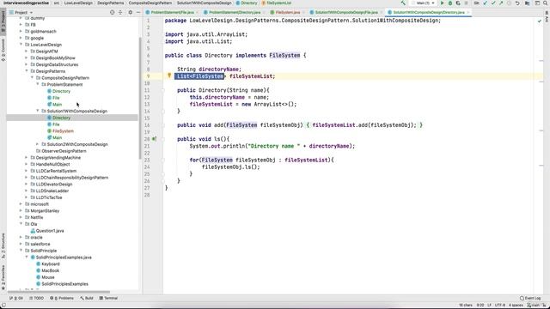Click 4 spaces indent setting in status bar
Viewport: 550px width, 309px height.
click(x=516, y=306)
